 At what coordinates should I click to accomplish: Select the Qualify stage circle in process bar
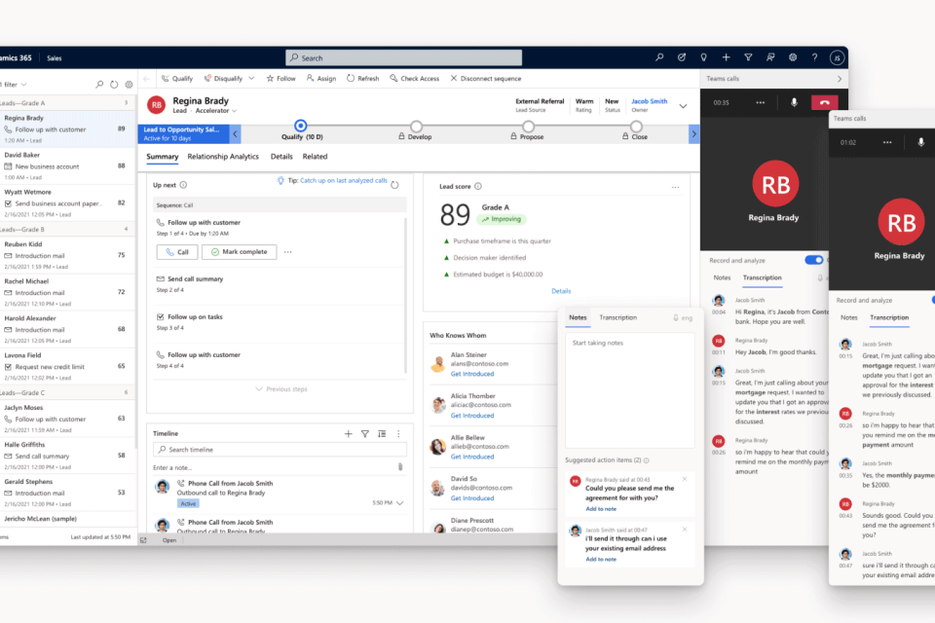[x=300, y=126]
